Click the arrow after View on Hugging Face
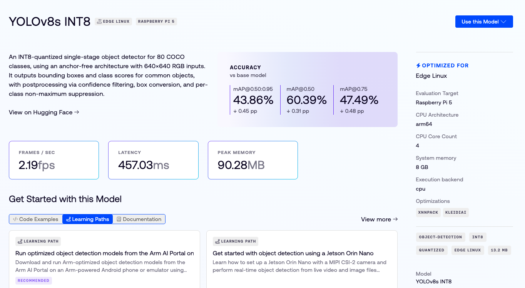525x288 pixels. pyautogui.click(x=77, y=112)
